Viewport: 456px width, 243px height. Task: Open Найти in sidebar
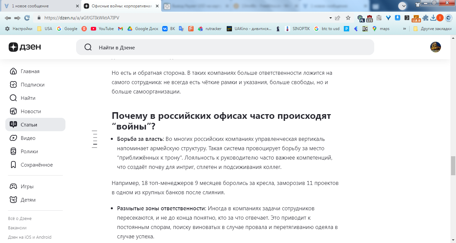tap(35, 98)
